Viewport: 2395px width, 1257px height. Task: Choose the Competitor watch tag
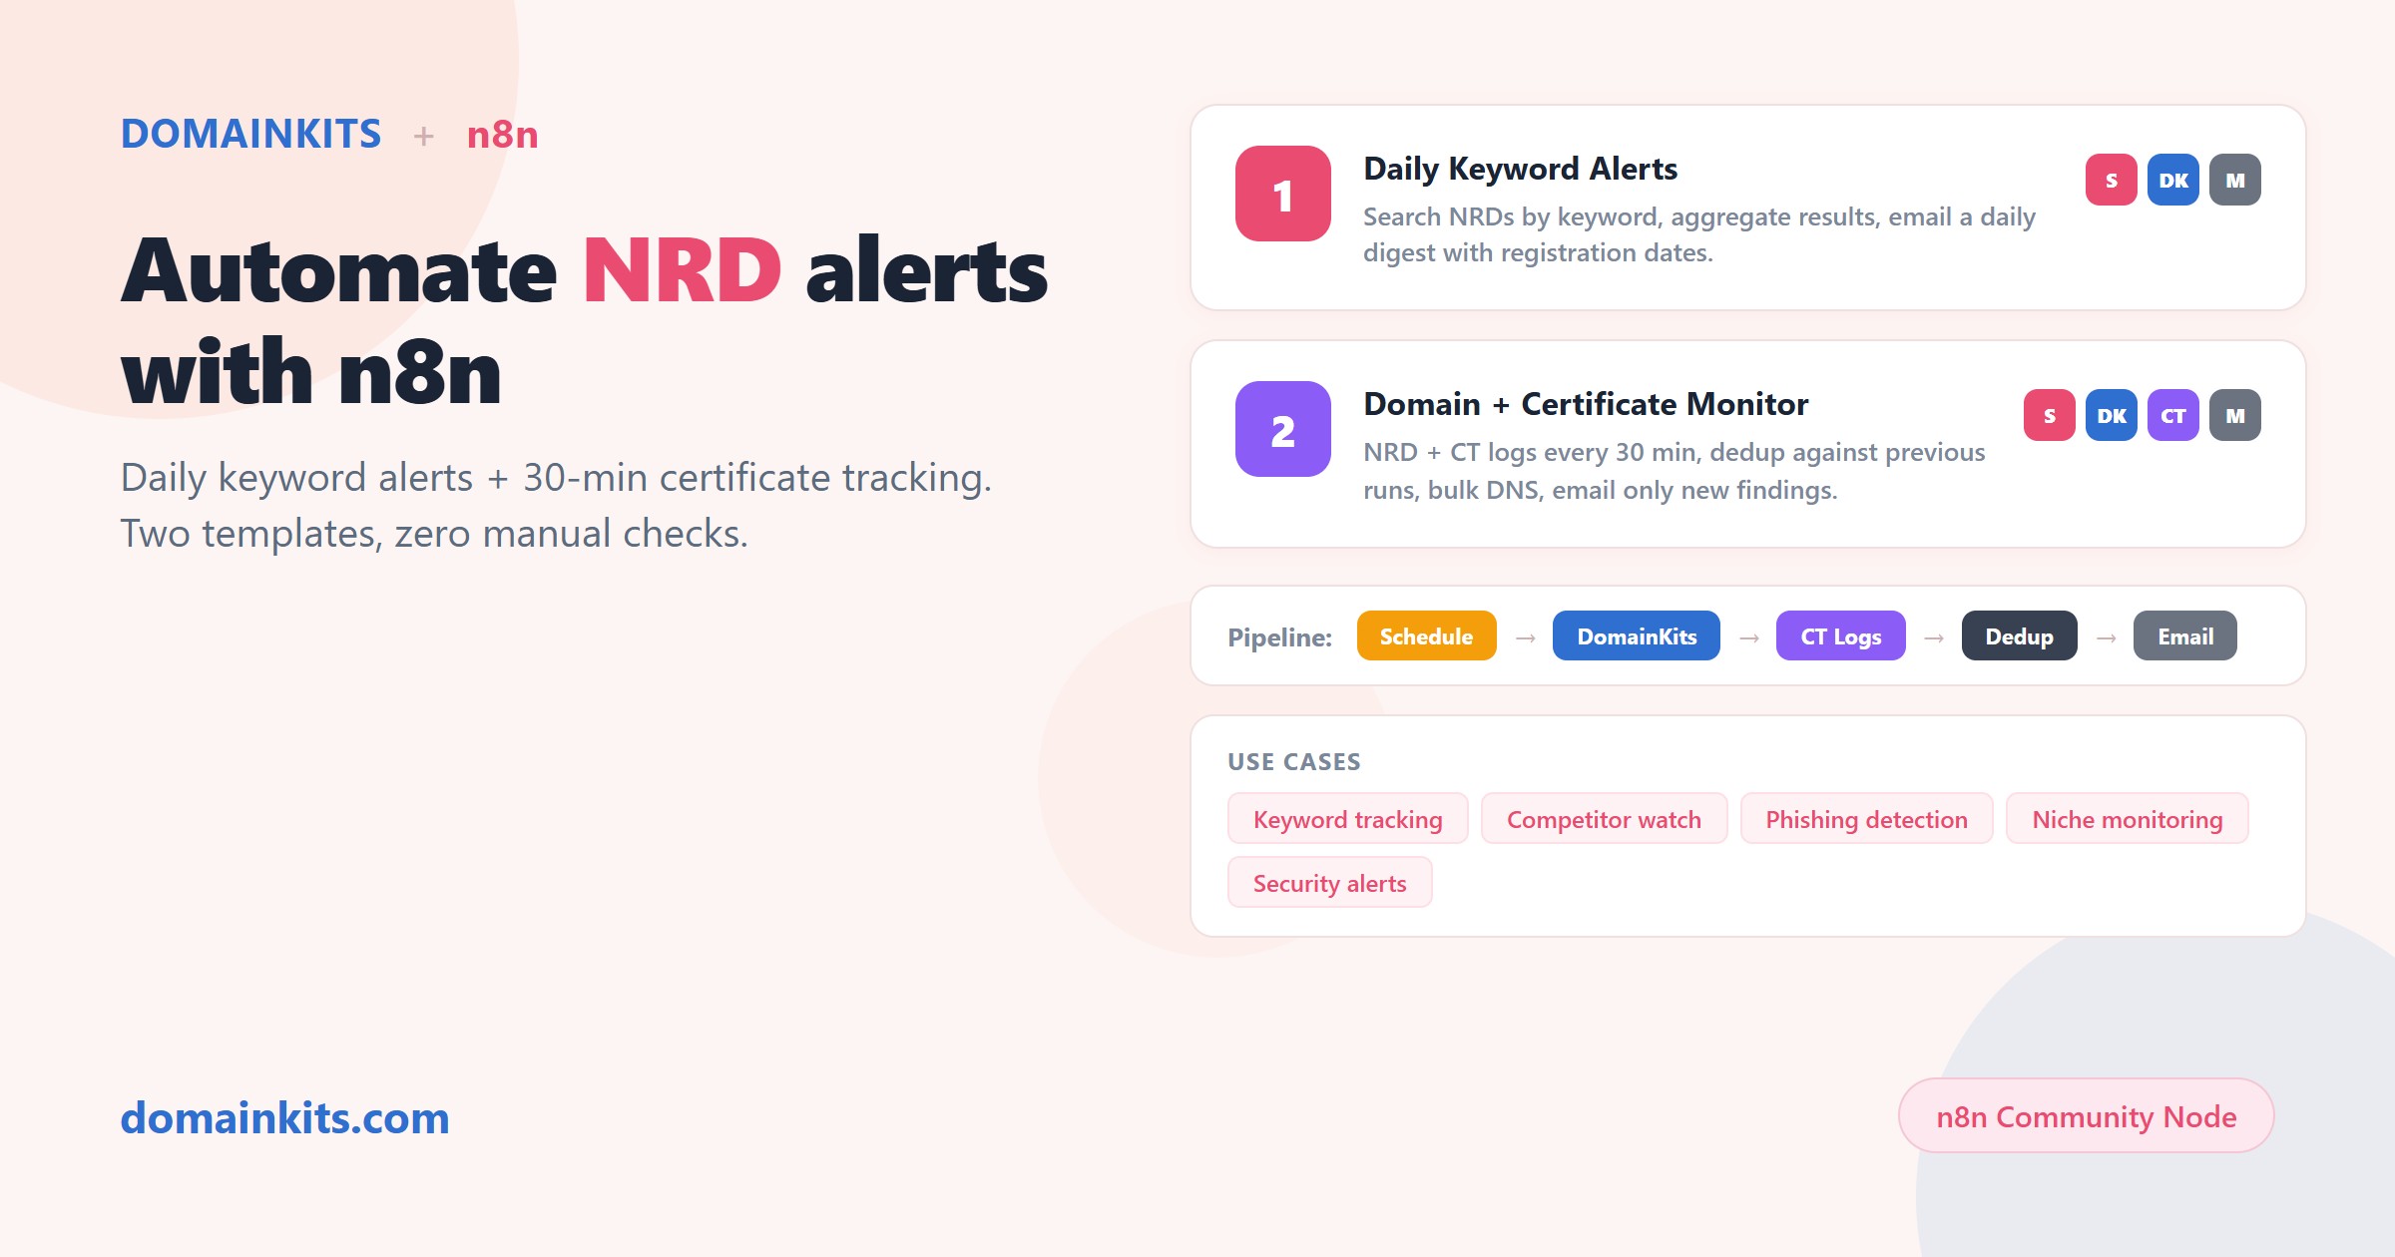[1604, 818]
